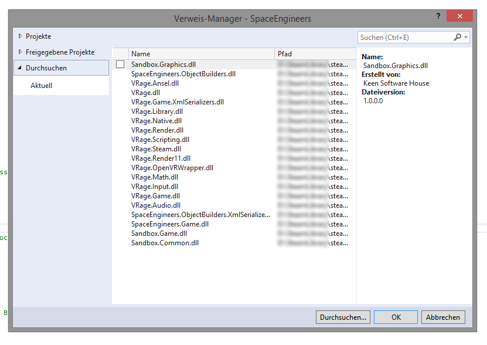Tick the Sandbox.Graphics.dll checkbox

pyautogui.click(x=120, y=65)
